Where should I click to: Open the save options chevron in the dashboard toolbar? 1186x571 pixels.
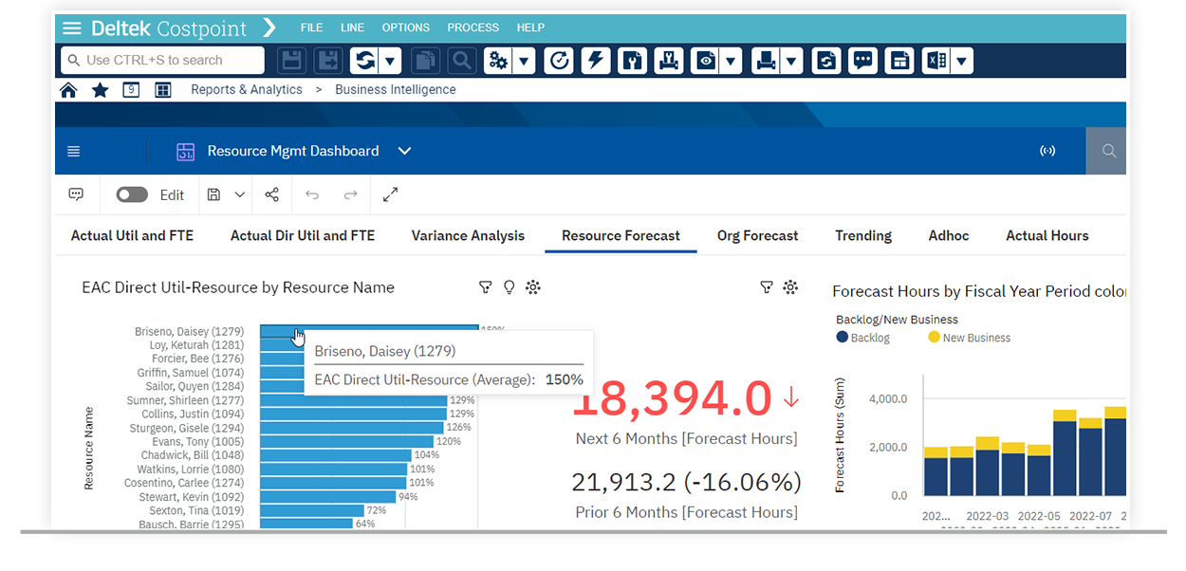[238, 194]
